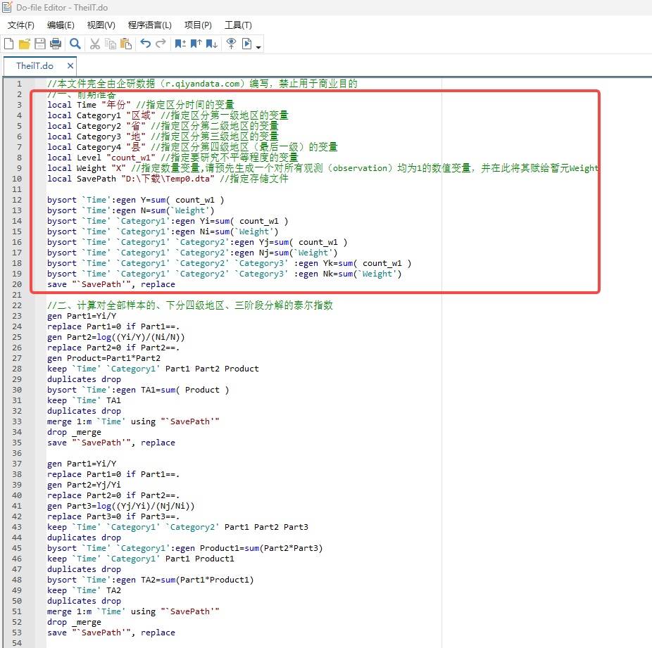Toggle a bookmark with the bookmark plus-minus icon
Image resolution: width=652 pixels, height=648 pixels.
pos(180,44)
